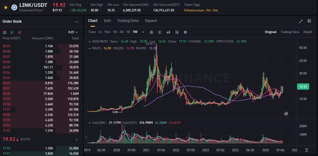The image size is (318, 156).
Task: Select the 20.05 ask price row
Action: (x=41, y=67)
